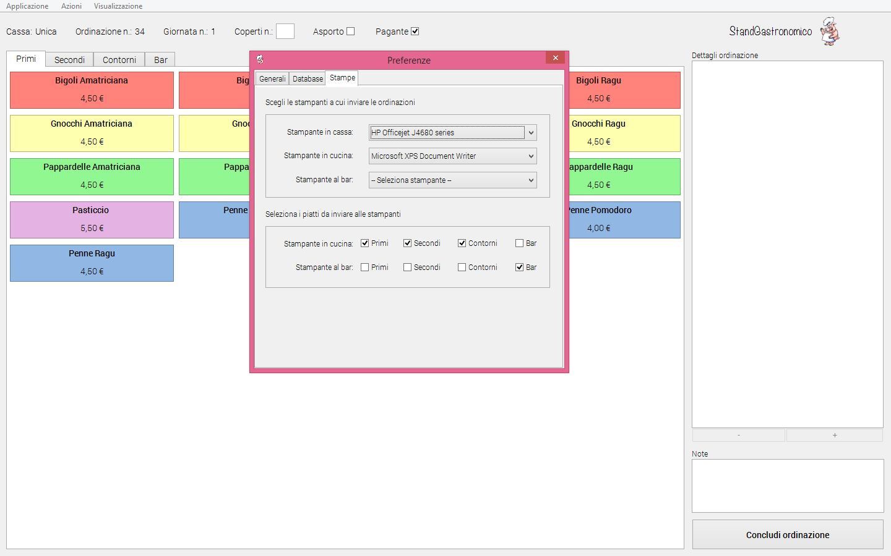The width and height of the screenshot is (891, 556).
Task: Expand the Stampante in cucina printer list
Action: pos(453,156)
